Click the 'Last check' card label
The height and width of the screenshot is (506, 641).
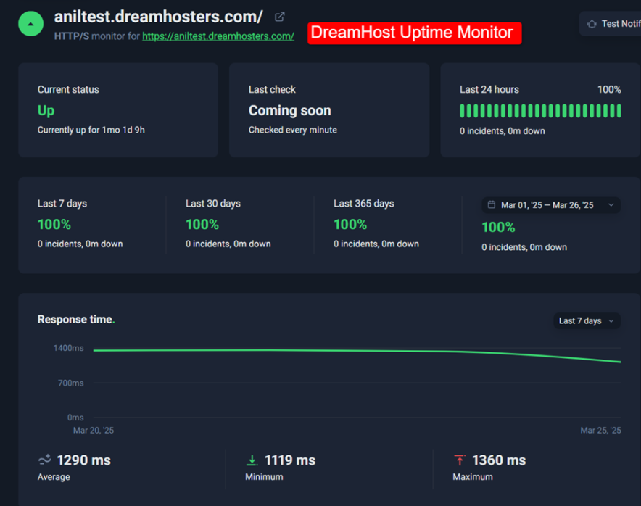[x=272, y=89]
